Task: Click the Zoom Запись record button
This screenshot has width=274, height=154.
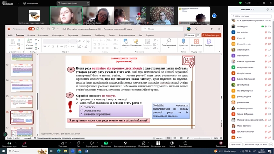Action: click(x=172, y=144)
